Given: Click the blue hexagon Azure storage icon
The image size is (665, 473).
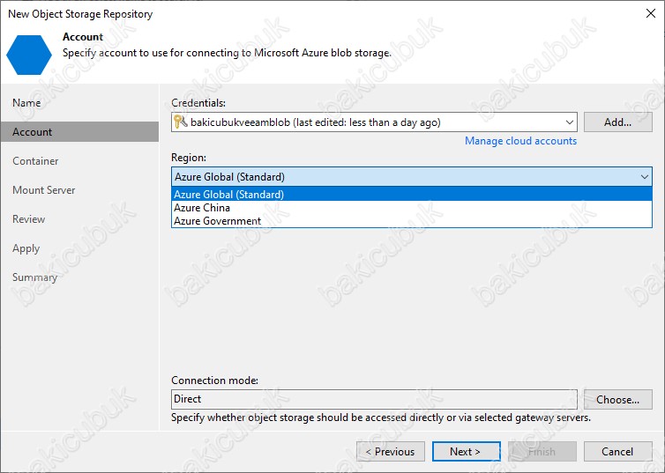Looking at the screenshot, I should click(29, 55).
